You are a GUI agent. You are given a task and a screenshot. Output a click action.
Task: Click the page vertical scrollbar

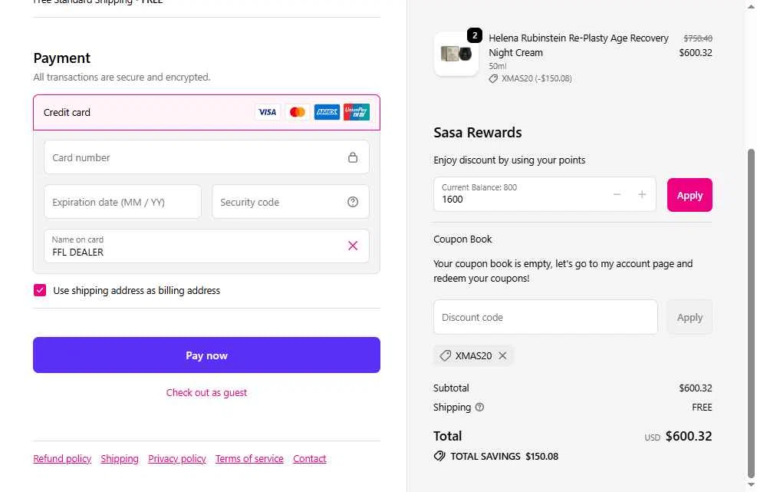(751, 313)
